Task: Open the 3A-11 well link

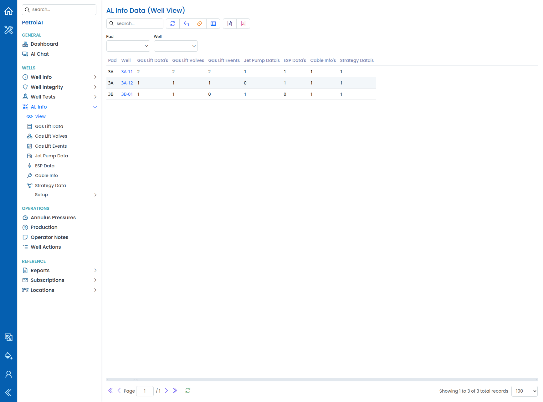Action: tap(127, 72)
